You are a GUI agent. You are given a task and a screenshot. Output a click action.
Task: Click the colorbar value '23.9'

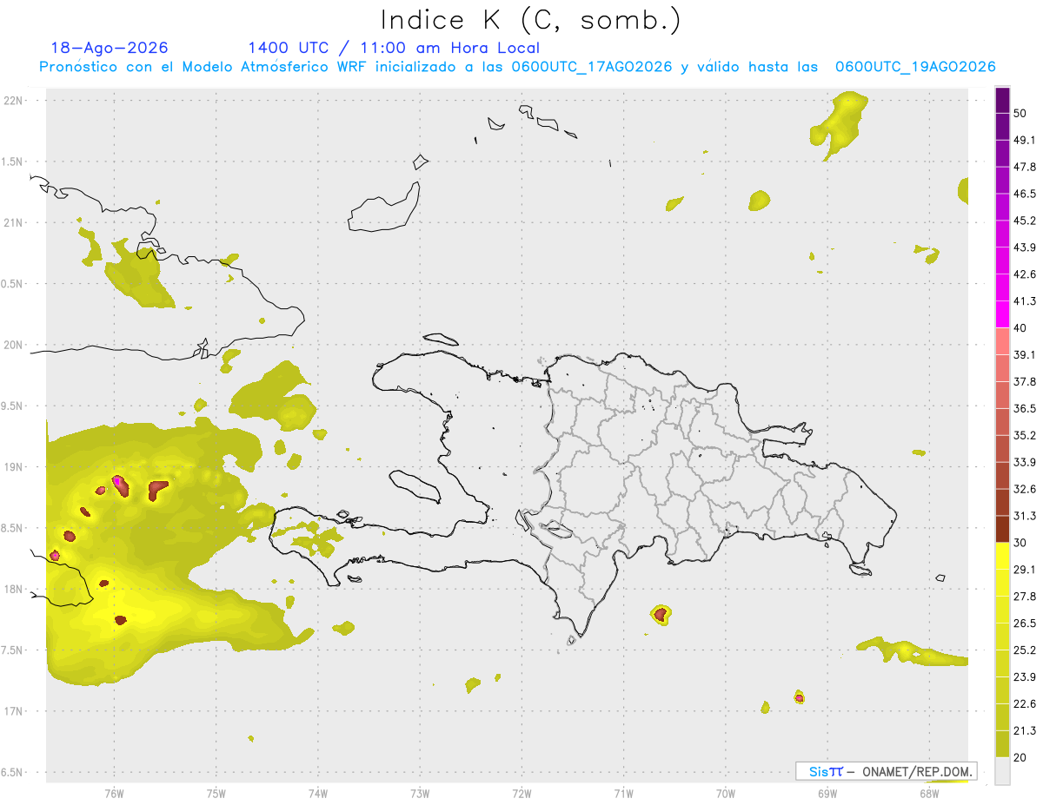(x=1025, y=677)
